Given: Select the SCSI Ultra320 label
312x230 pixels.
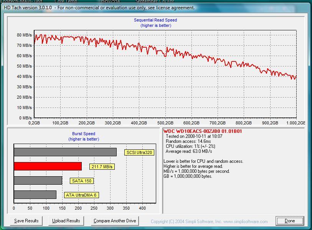Looking at the screenshot, I should pyautogui.click(x=139, y=152).
